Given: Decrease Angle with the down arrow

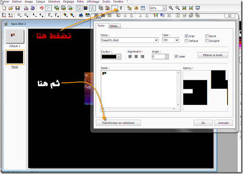Looking at the screenshot, I should 166,58.
